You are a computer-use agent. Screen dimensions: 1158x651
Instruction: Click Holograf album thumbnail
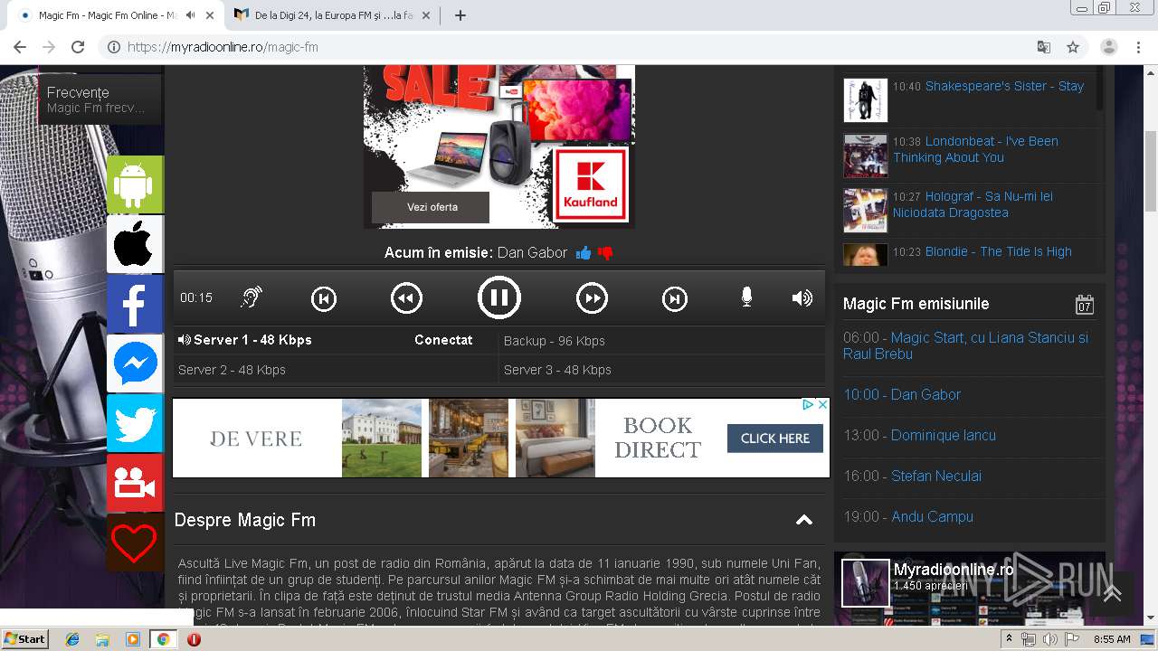click(x=866, y=211)
